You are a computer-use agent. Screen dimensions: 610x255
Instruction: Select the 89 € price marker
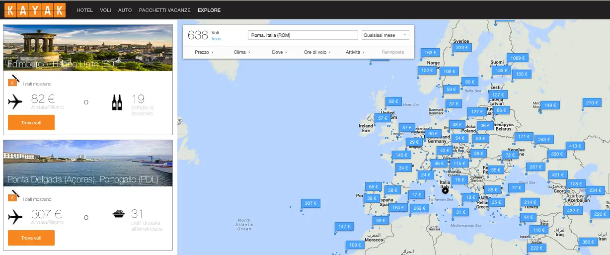(469, 82)
